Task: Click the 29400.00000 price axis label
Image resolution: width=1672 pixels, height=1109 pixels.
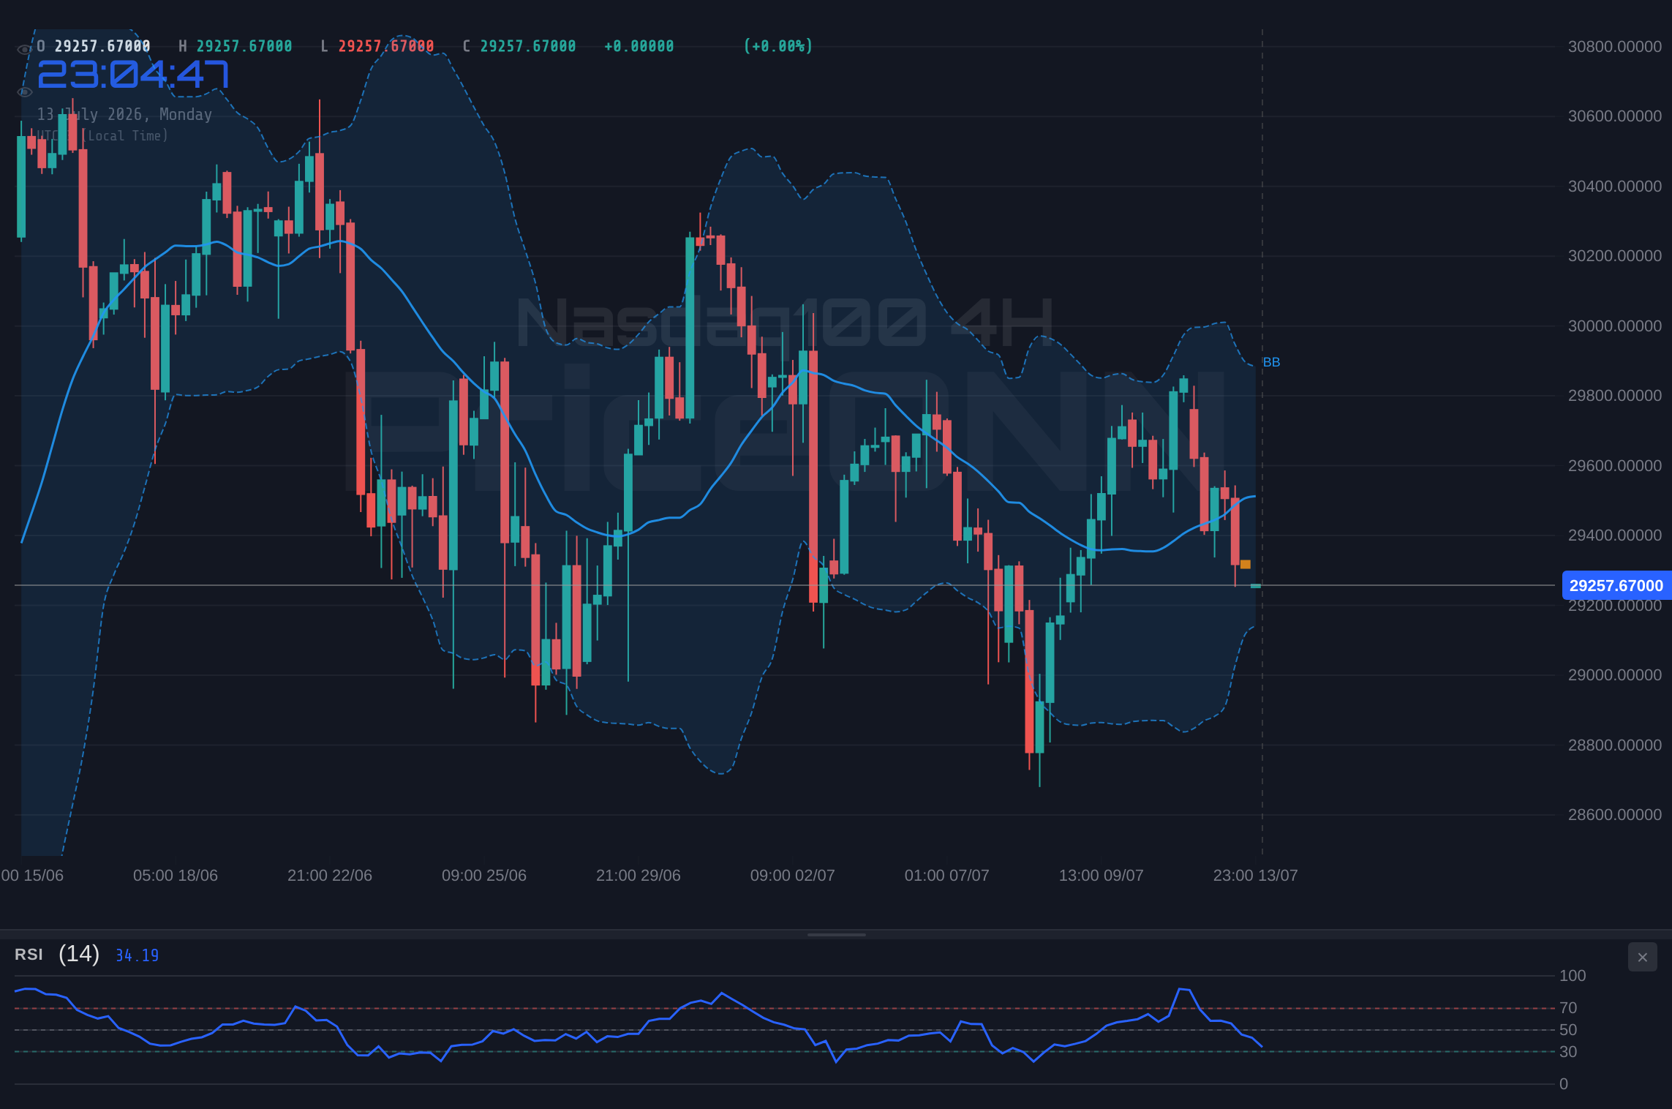Action: [x=1615, y=535]
